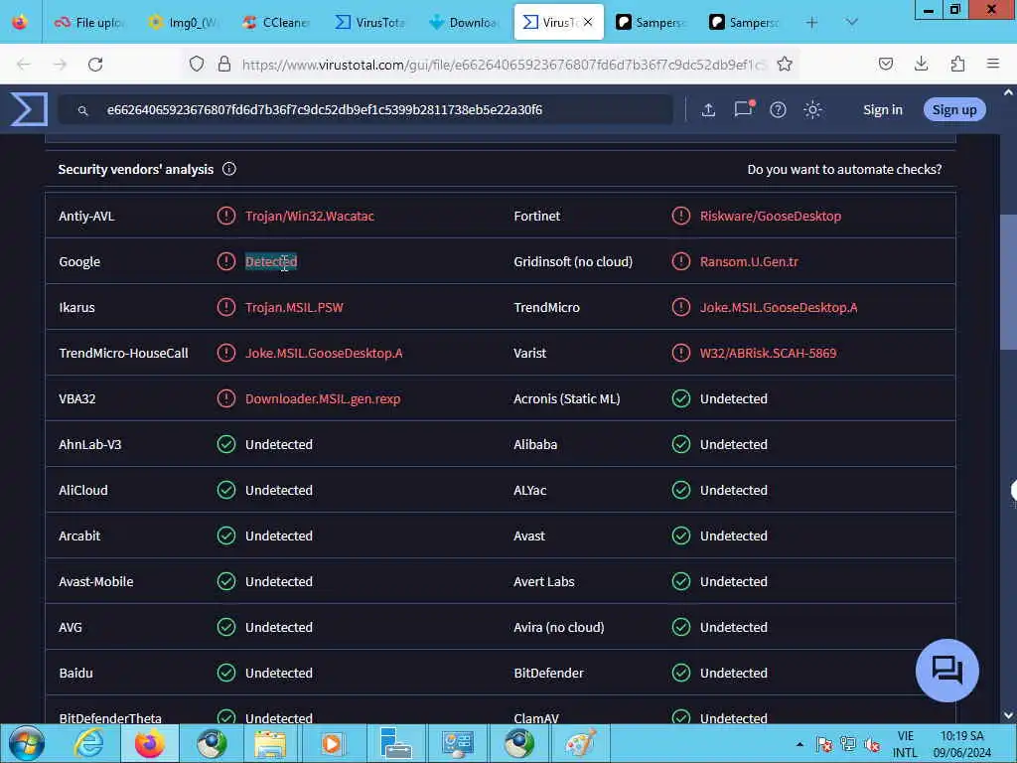The width and height of the screenshot is (1017, 763).
Task: Open the Firefox extensions puzzle icon
Action: click(957, 64)
